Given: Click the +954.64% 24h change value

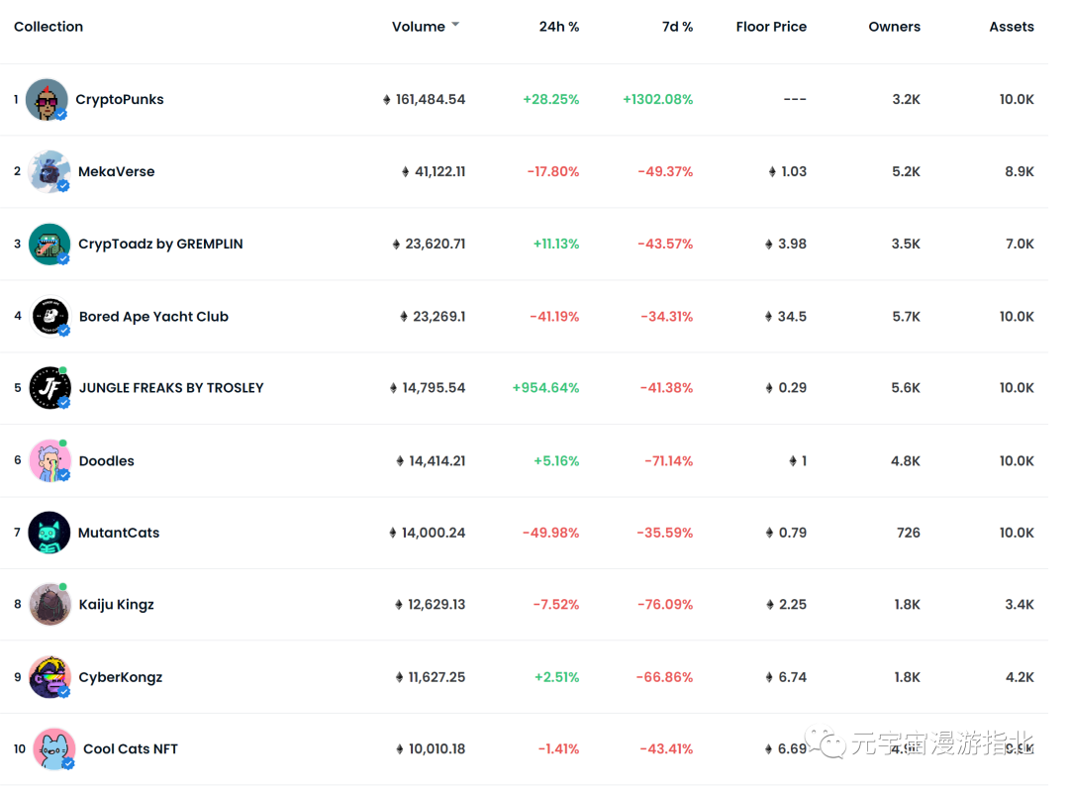Looking at the screenshot, I should click(545, 388).
